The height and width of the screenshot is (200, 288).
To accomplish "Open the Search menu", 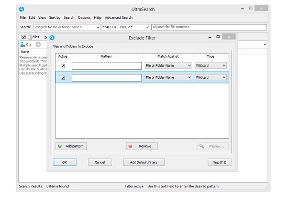I will click(x=69, y=17).
